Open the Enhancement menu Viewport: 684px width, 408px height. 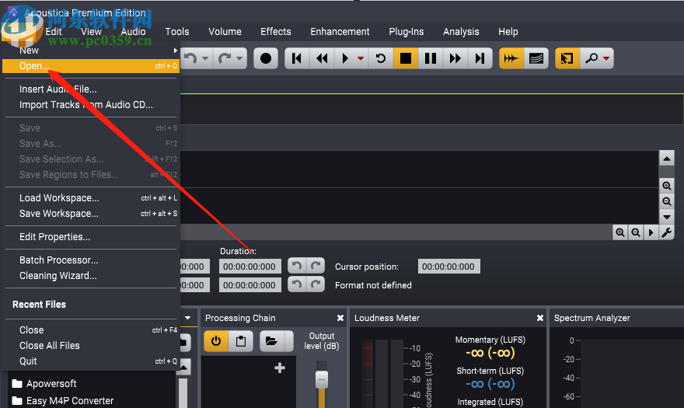click(340, 32)
